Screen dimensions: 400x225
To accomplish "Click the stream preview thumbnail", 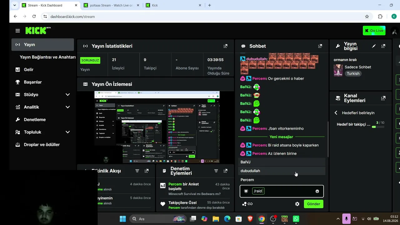I will click(x=157, y=127).
